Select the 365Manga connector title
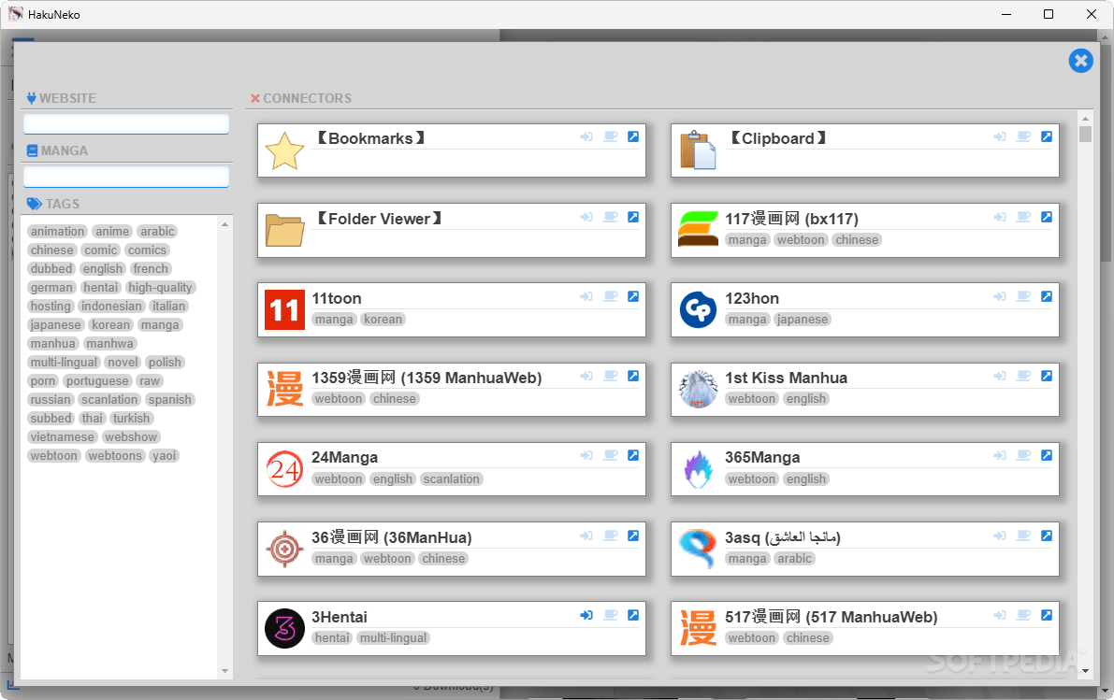 point(762,457)
